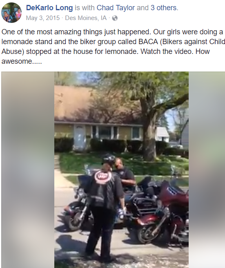Viewport: 225px width, 268px height.
Task: Click the post text mentioning BACA
Action: click(x=113, y=47)
